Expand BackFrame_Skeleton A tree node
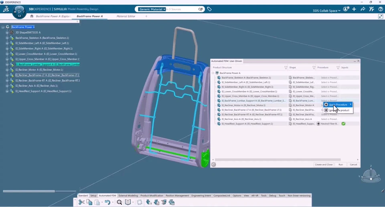Screen dimensions: 385x207 [x=7, y=38]
